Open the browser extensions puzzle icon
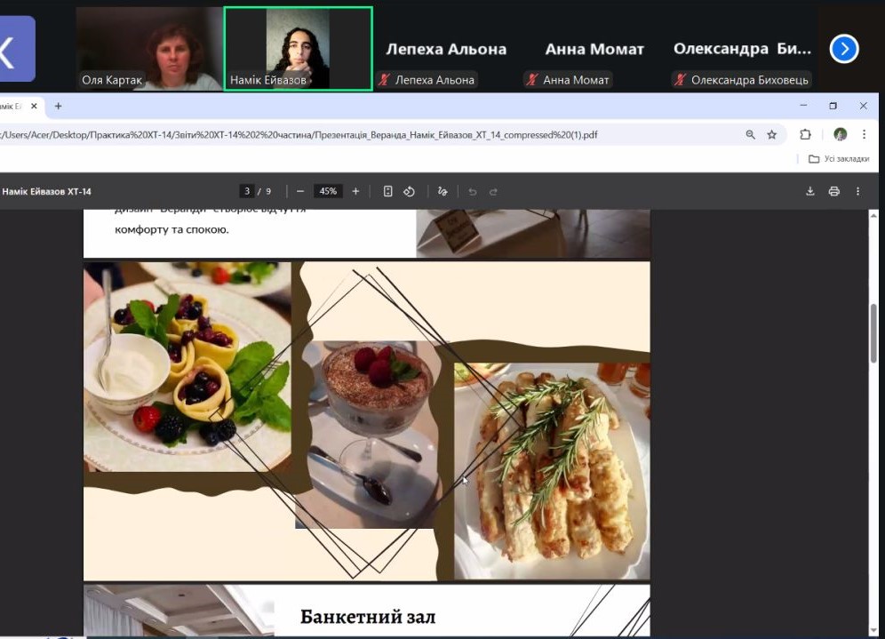885x639 pixels. click(805, 135)
